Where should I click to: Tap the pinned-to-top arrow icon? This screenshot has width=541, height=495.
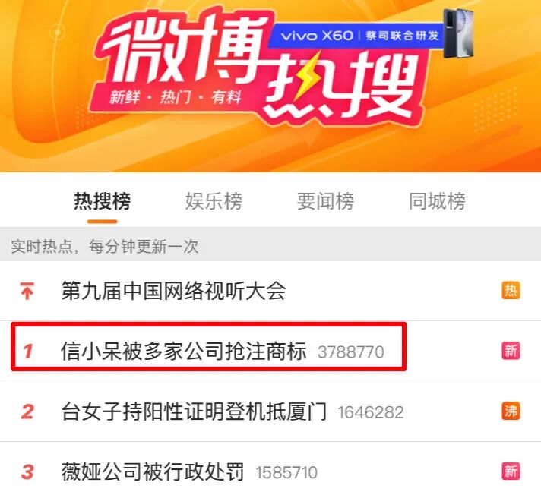click(27, 291)
